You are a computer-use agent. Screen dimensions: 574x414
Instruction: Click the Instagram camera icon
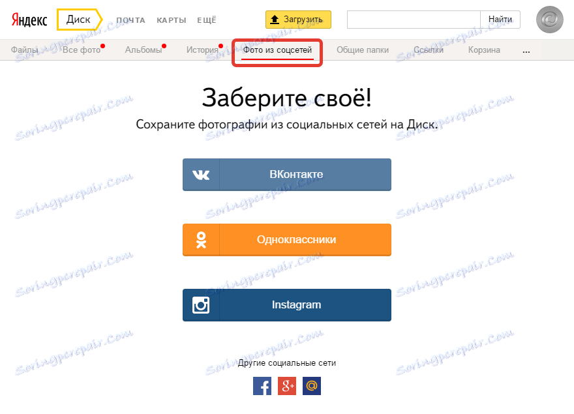pyautogui.click(x=201, y=305)
